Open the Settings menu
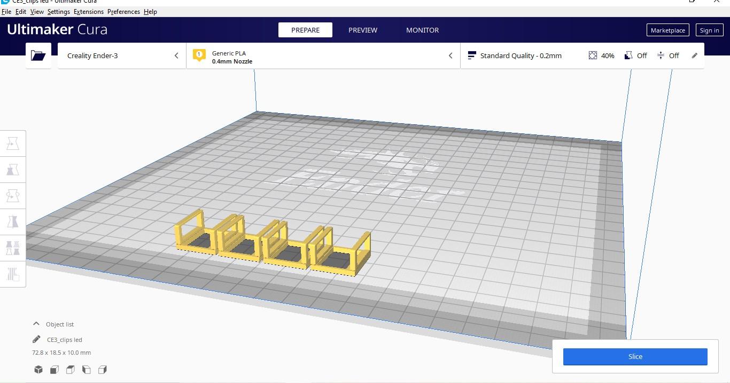The width and height of the screenshot is (730, 383). pyautogui.click(x=59, y=11)
